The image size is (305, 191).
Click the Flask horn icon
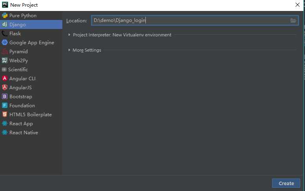pos(5,34)
